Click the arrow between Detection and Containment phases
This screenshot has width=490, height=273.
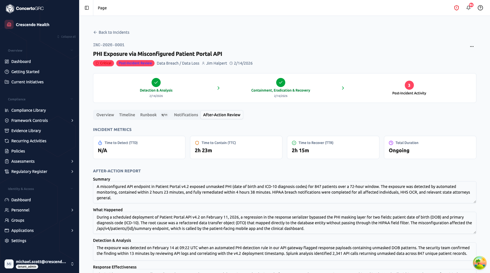point(218,88)
